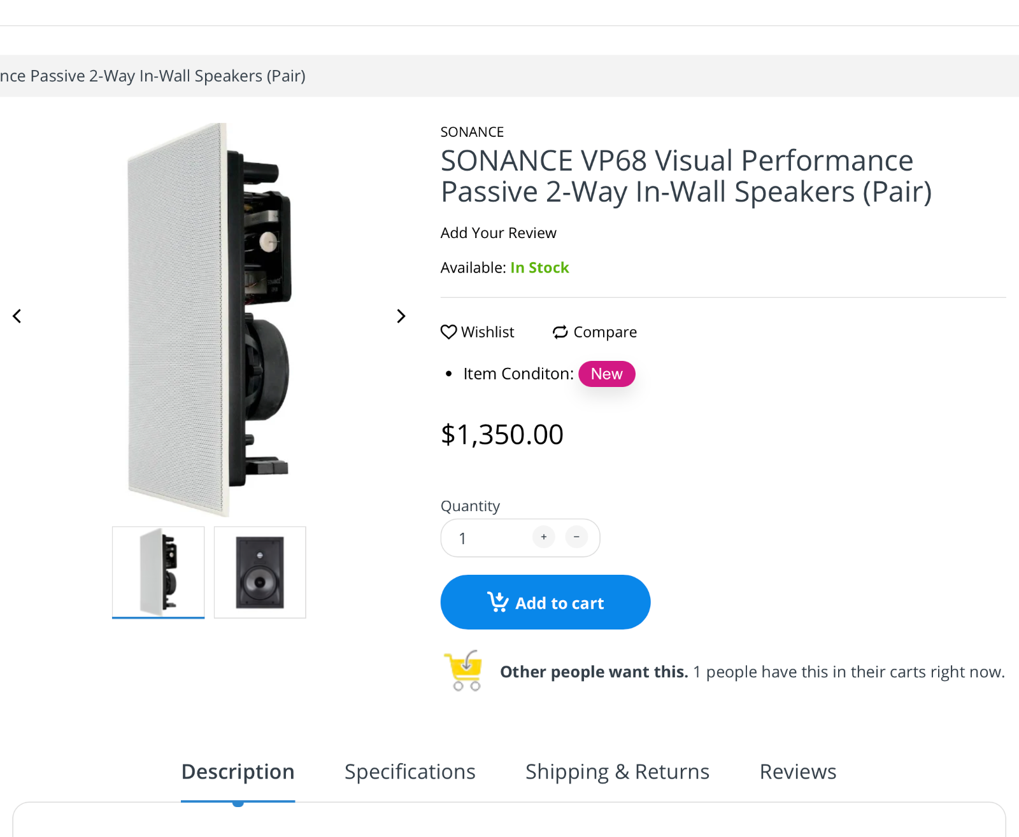This screenshot has width=1019, height=837.
Task: Select the front-view speaker thumbnail
Action: tap(259, 572)
